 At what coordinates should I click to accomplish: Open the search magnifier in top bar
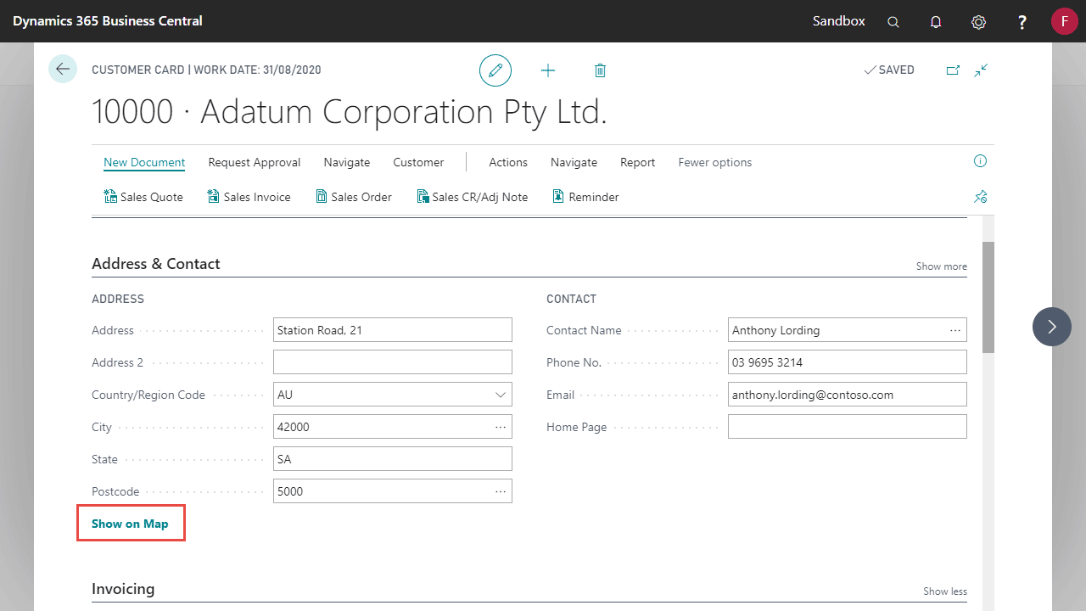[893, 22]
